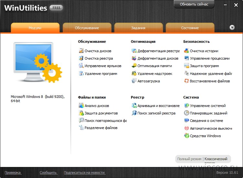Switch to Полный режим

pos(189,159)
